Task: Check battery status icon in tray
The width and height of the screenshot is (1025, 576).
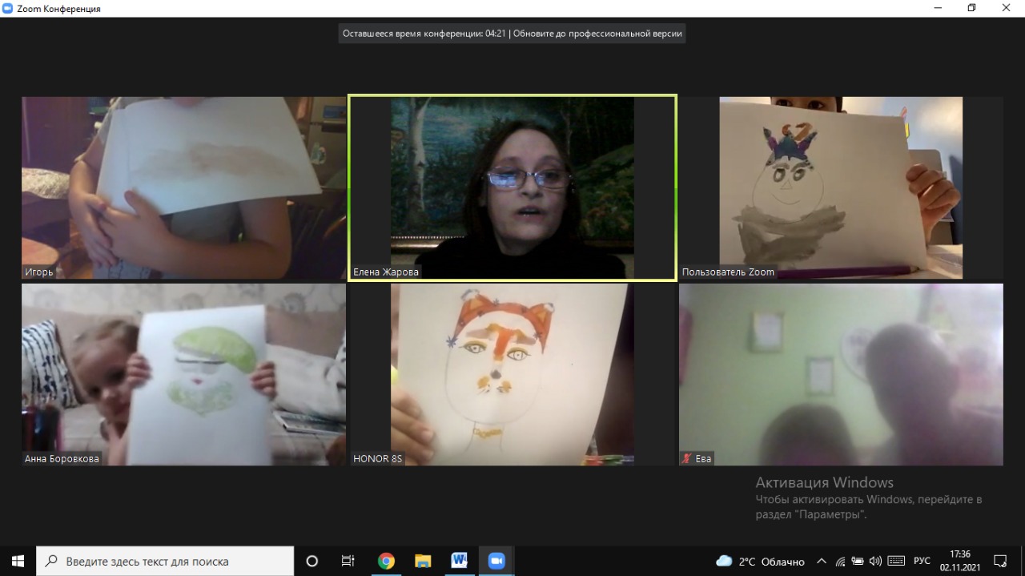Action: (858, 562)
